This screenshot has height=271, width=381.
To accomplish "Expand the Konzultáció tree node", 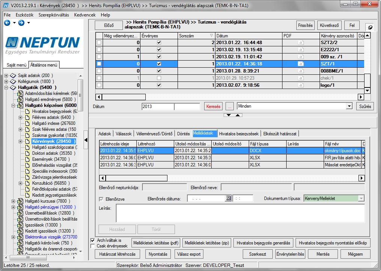I will point(20,183).
